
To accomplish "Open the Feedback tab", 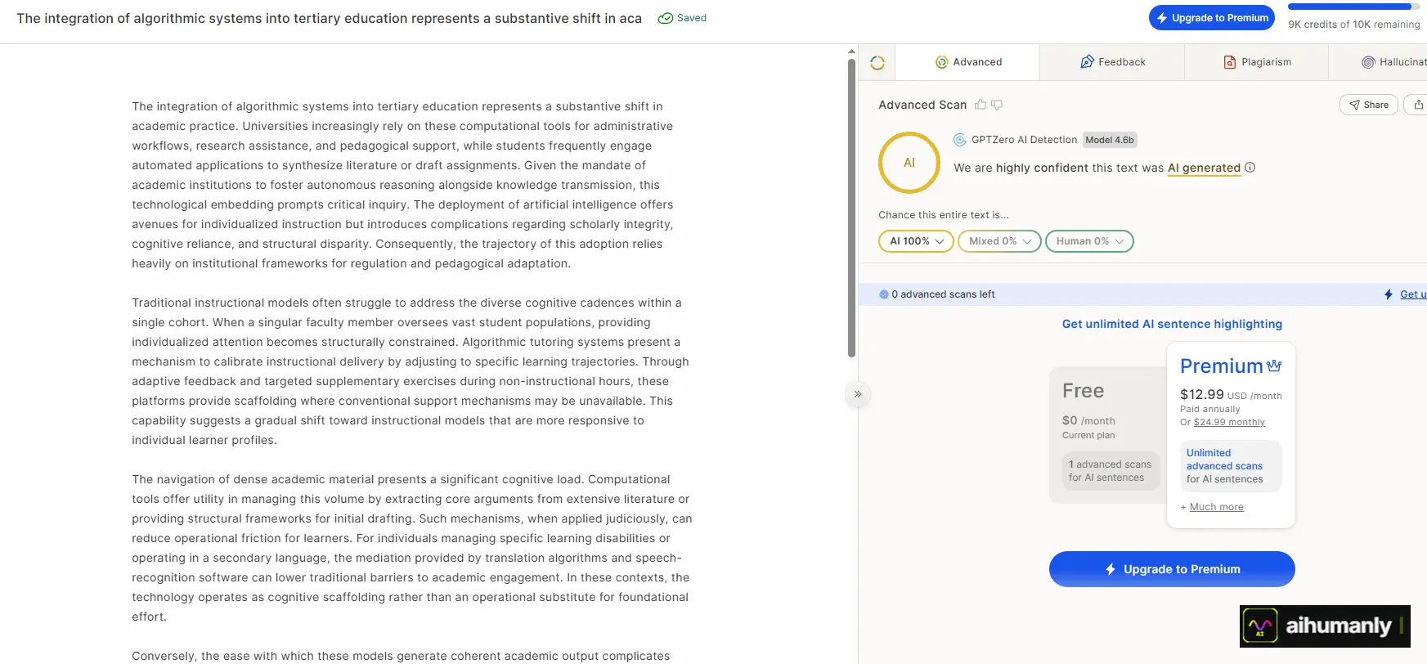I will [x=1112, y=62].
